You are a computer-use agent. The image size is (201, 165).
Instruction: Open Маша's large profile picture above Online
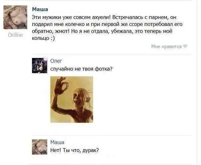(15, 17)
